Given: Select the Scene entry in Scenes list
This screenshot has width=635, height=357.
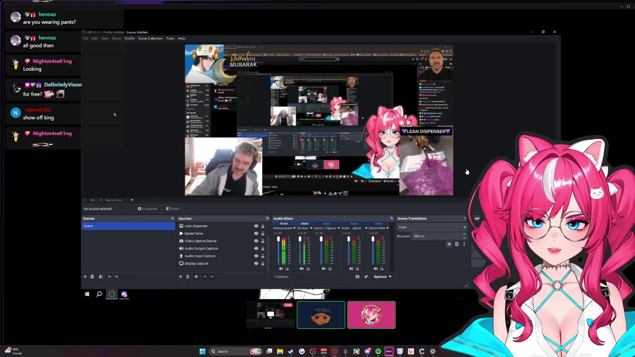Looking at the screenshot, I should [x=128, y=226].
